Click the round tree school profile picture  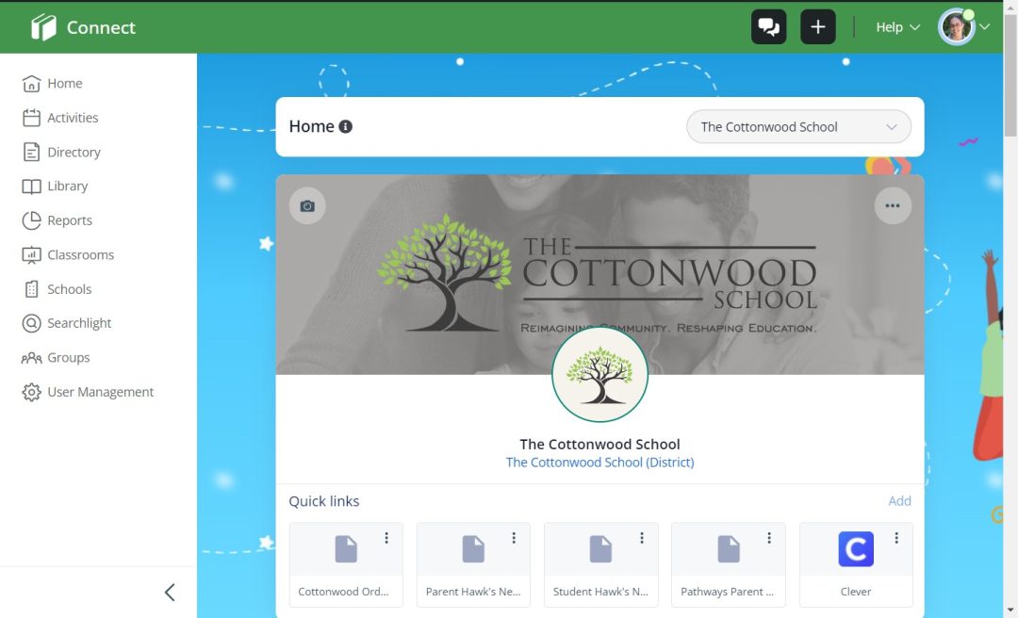coord(599,374)
